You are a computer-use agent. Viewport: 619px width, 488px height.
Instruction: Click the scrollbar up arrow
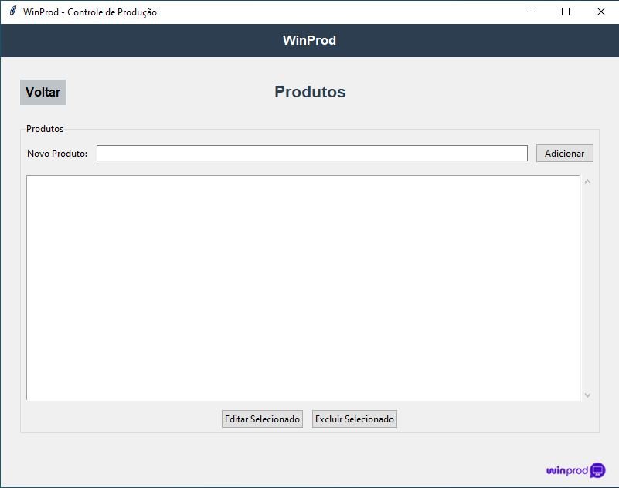[587, 181]
